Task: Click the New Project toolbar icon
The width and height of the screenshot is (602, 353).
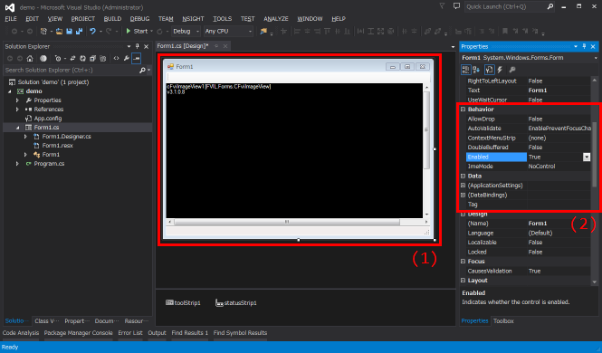Action: point(43,31)
